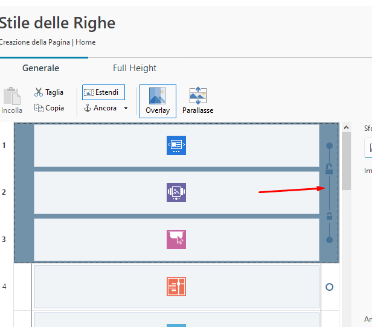Click the Copia command
Screen dimensions: 372x327
coord(49,108)
